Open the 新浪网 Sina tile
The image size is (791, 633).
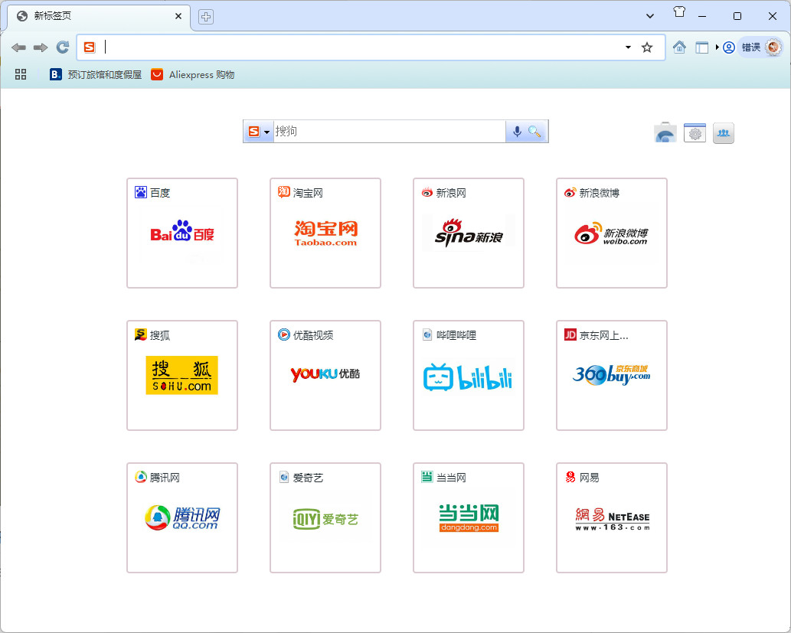point(469,233)
